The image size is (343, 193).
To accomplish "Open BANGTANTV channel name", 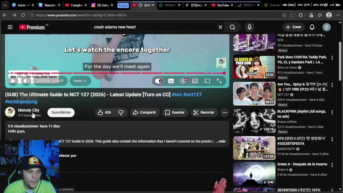I will pos(286,149).
